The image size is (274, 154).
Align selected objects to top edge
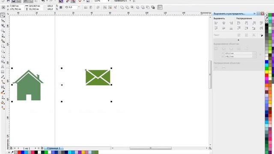click(216, 28)
